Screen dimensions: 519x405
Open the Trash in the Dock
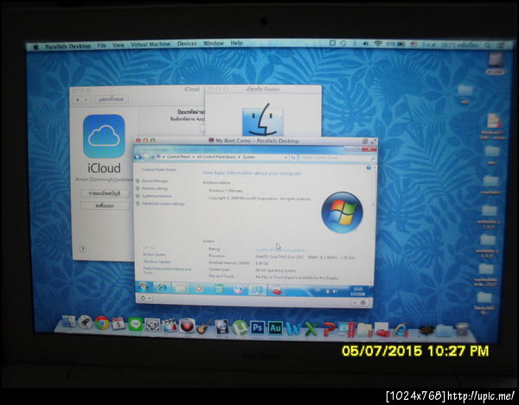(462, 329)
